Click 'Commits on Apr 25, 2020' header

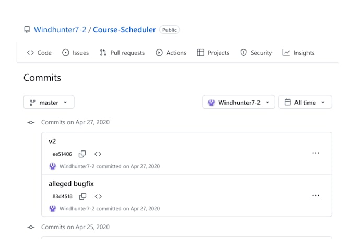coord(75,227)
